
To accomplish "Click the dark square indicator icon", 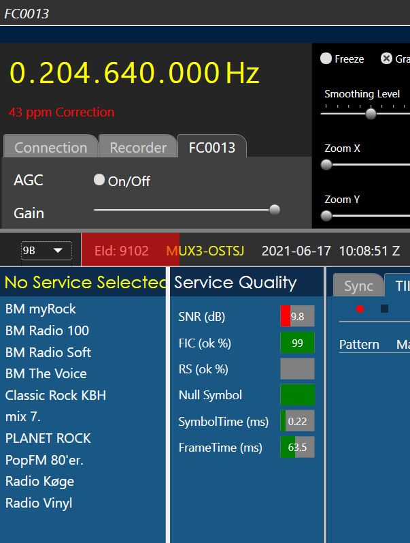I will click(x=384, y=309).
